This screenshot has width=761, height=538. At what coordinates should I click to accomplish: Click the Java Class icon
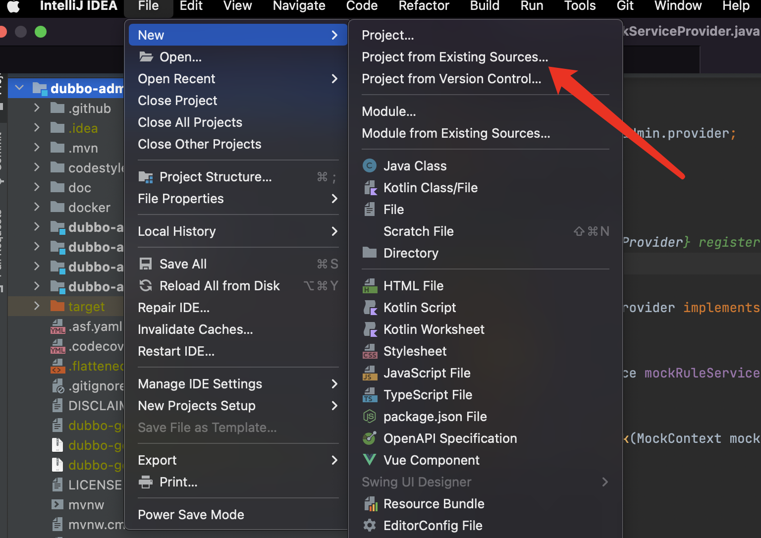pos(370,165)
